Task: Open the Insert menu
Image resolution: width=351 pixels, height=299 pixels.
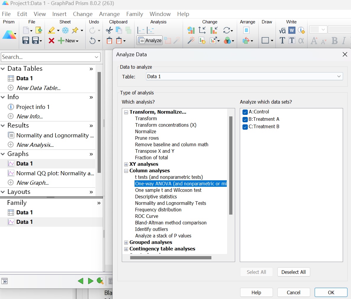Action: click(x=59, y=14)
